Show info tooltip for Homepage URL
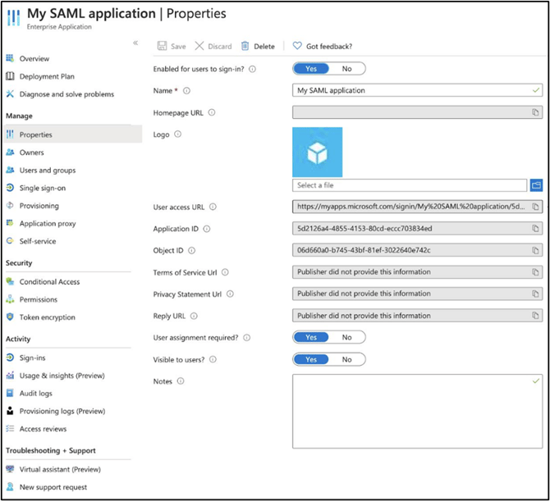Viewport: 550px width, 501px height. pos(212,112)
